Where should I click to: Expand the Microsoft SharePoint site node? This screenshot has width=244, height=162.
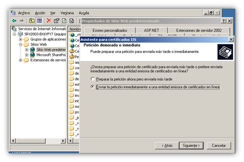coord(27,55)
